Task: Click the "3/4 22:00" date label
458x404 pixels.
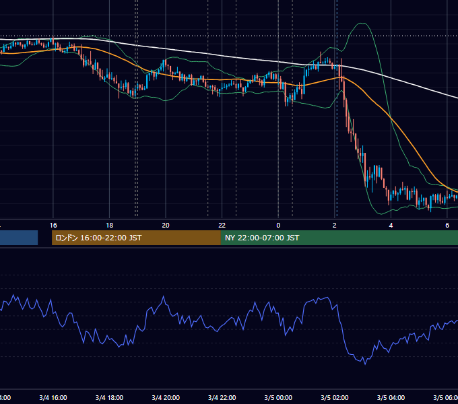Action: (222, 397)
